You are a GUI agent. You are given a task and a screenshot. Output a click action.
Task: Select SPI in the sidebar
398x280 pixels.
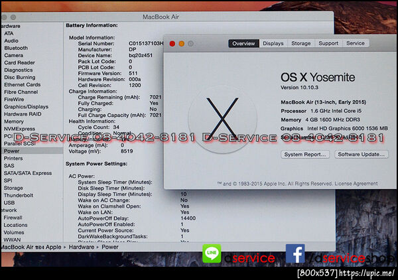[x=8, y=180]
